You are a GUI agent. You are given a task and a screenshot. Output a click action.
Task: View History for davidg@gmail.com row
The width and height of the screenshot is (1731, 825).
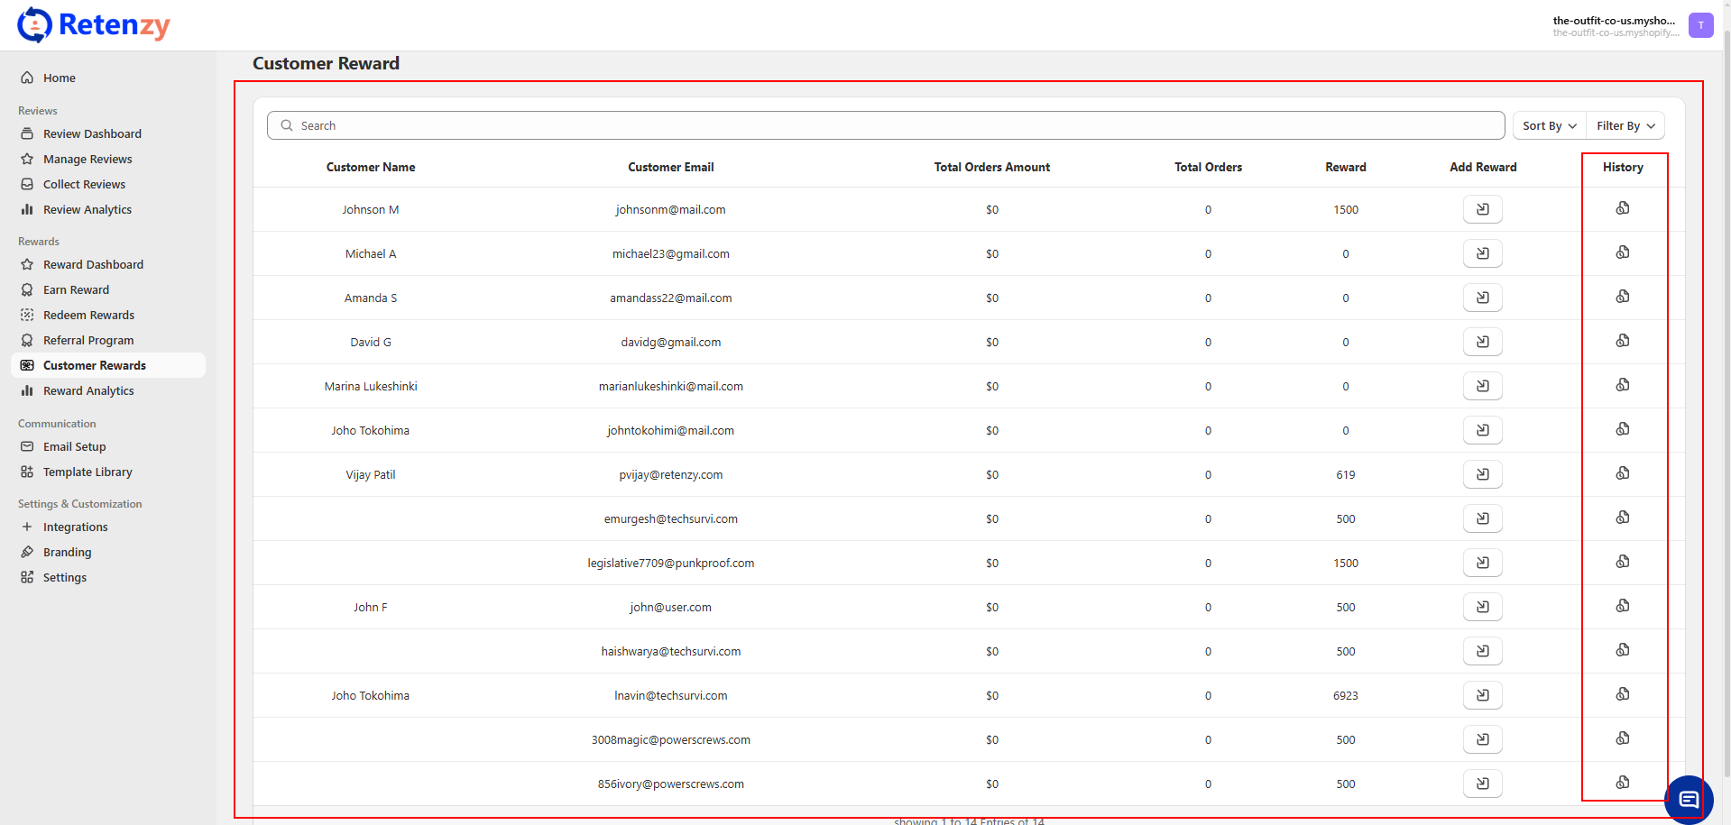[x=1622, y=341]
